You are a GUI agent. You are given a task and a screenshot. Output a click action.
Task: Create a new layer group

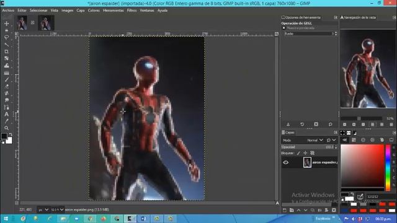(x=292, y=210)
